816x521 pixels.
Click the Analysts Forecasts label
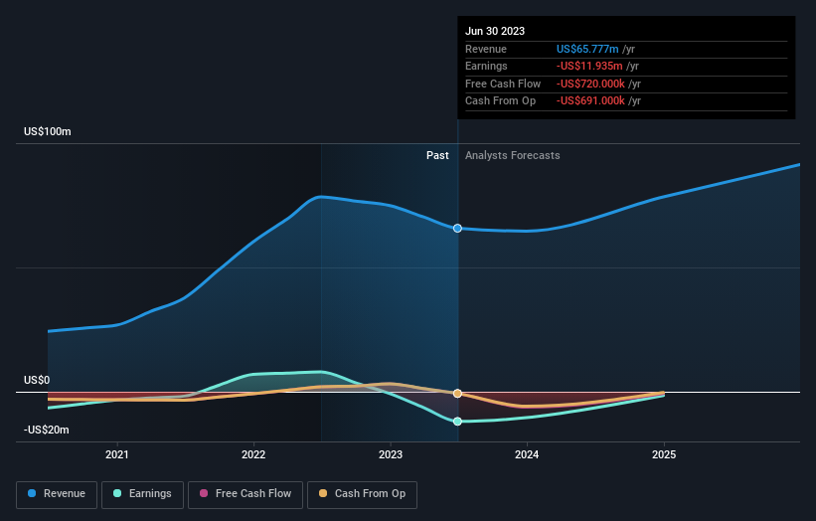[513, 156]
